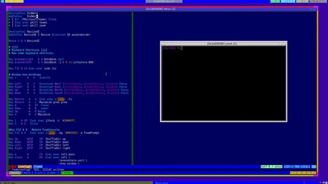Screen dimensions: 328x184
Task: Click the [fvwm] filetype label in statusline
Action: pyautogui.click(x=38, y=167)
